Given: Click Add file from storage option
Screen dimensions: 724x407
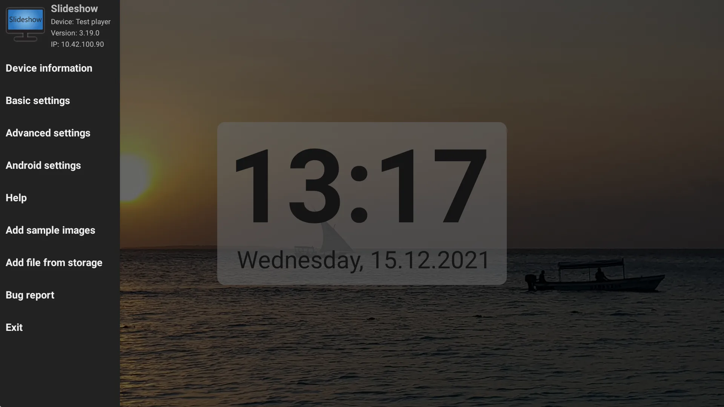Looking at the screenshot, I should (x=54, y=262).
